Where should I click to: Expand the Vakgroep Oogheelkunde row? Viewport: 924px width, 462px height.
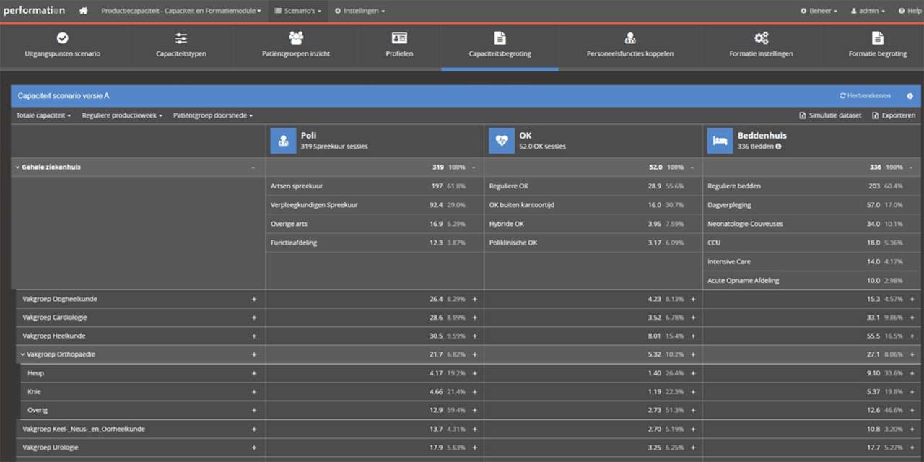pyautogui.click(x=253, y=299)
